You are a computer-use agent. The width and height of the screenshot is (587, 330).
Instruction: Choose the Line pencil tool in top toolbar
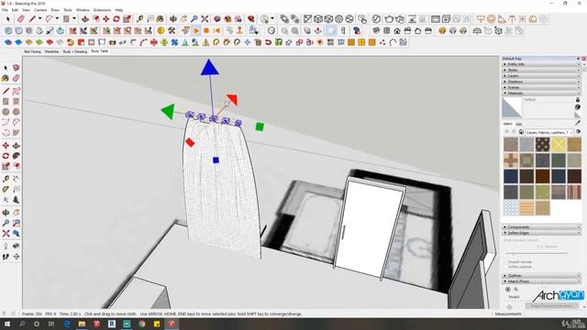33,18
